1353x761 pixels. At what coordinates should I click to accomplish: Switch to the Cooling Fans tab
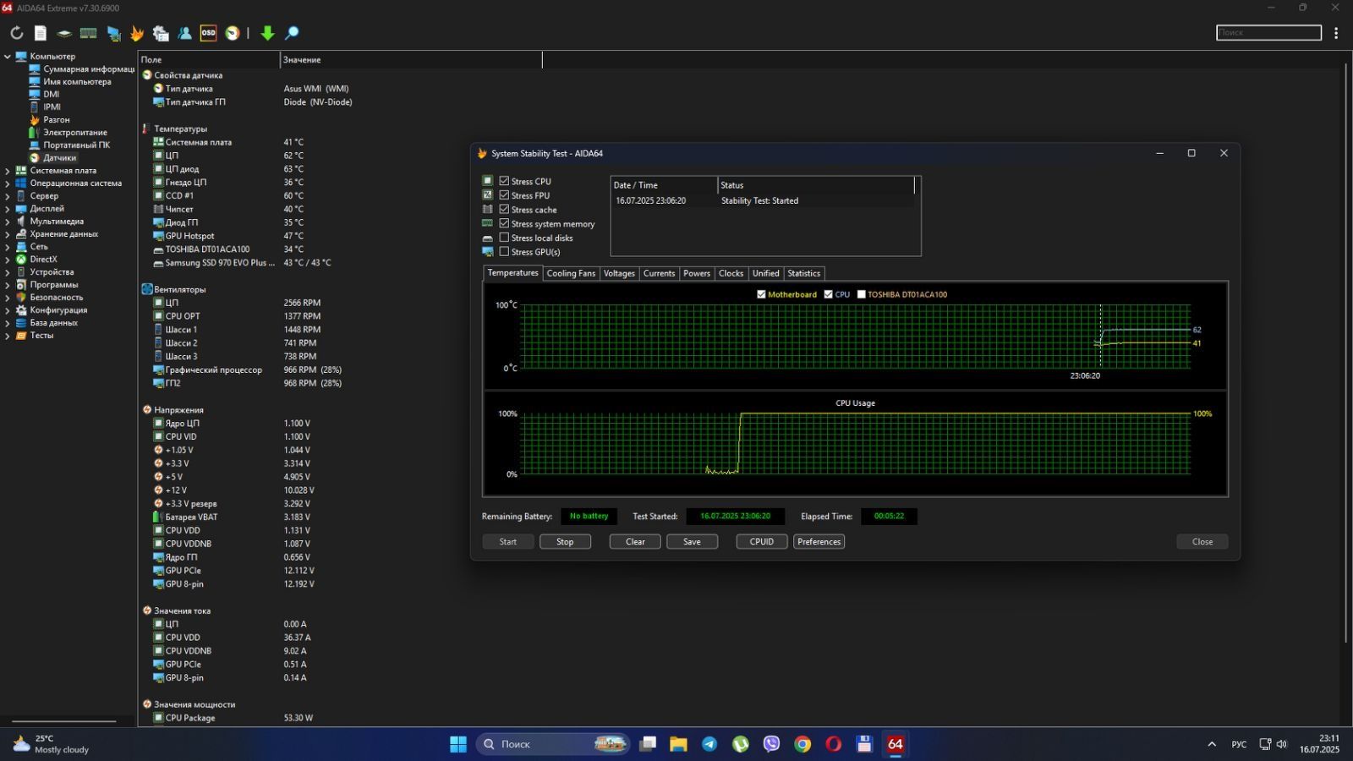pyautogui.click(x=571, y=273)
